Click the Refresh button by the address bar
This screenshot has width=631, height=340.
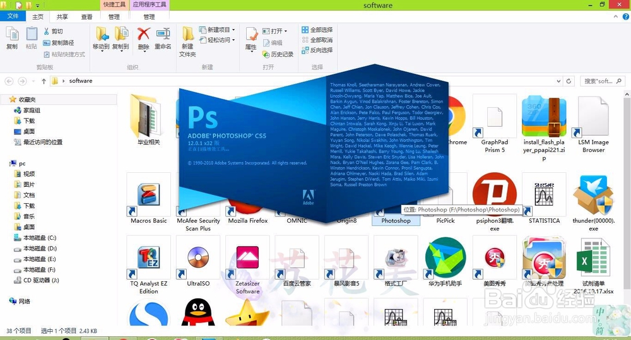pos(569,81)
